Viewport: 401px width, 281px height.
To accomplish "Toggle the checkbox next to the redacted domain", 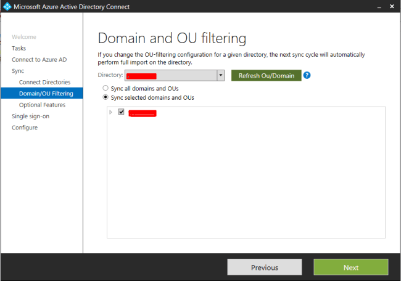I will (121, 112).
